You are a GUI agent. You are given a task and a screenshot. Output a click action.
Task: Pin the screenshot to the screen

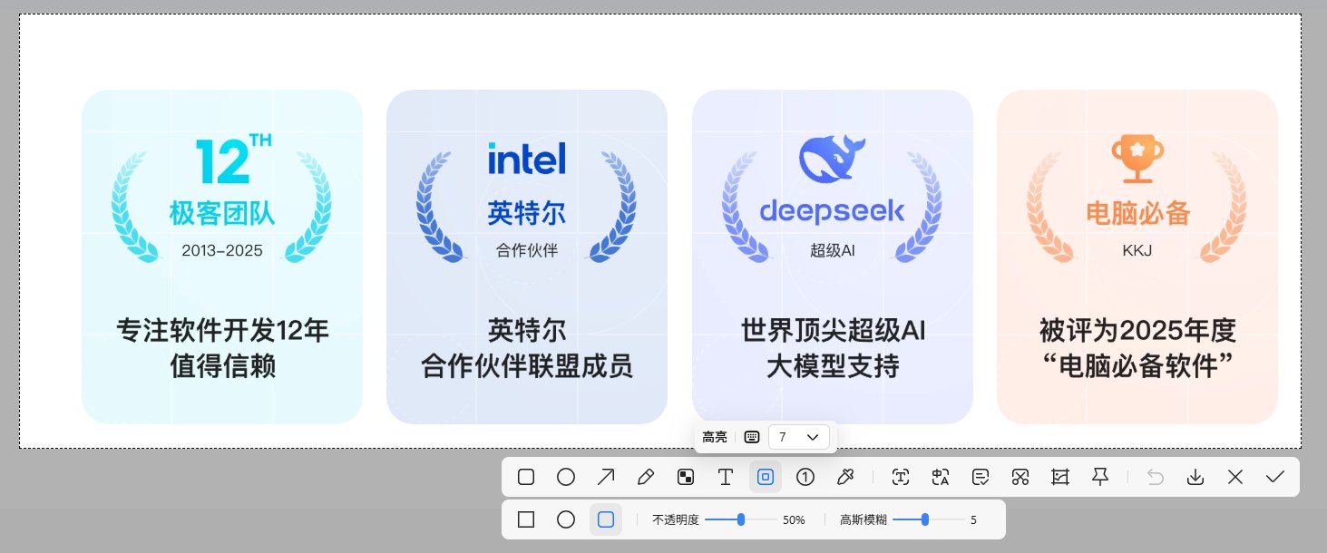coord(1100,477)
